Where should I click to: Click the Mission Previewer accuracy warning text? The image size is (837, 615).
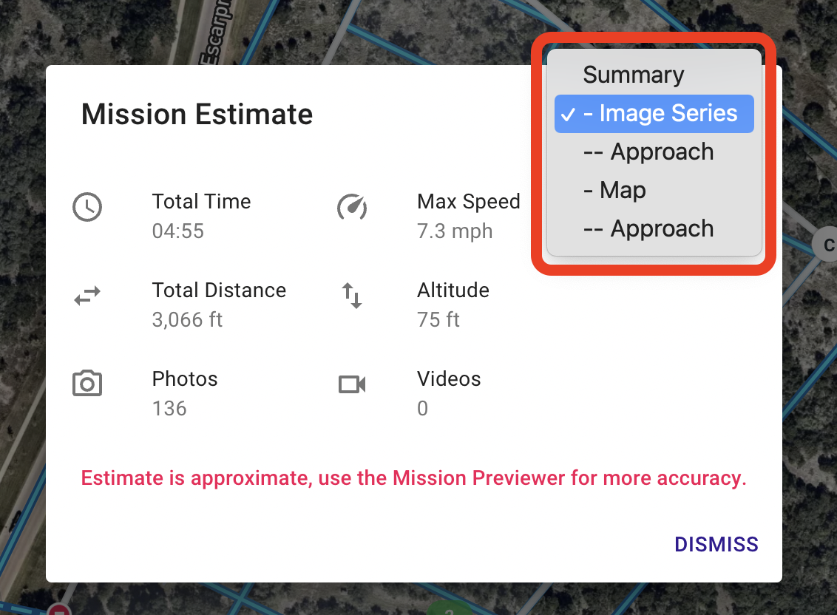coord(414,478)
